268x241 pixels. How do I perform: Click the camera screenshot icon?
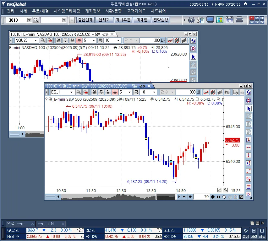[x=230, y=20]
